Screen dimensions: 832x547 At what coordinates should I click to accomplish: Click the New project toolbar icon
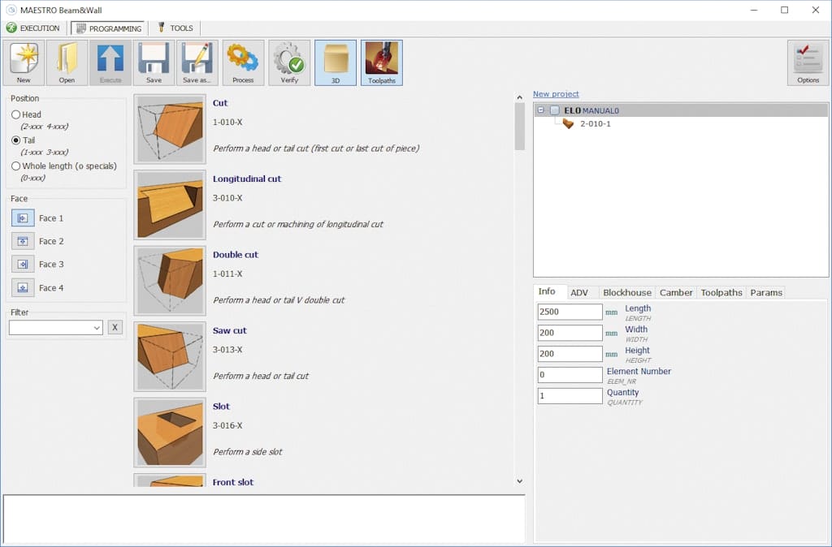(x=24, y=62)
